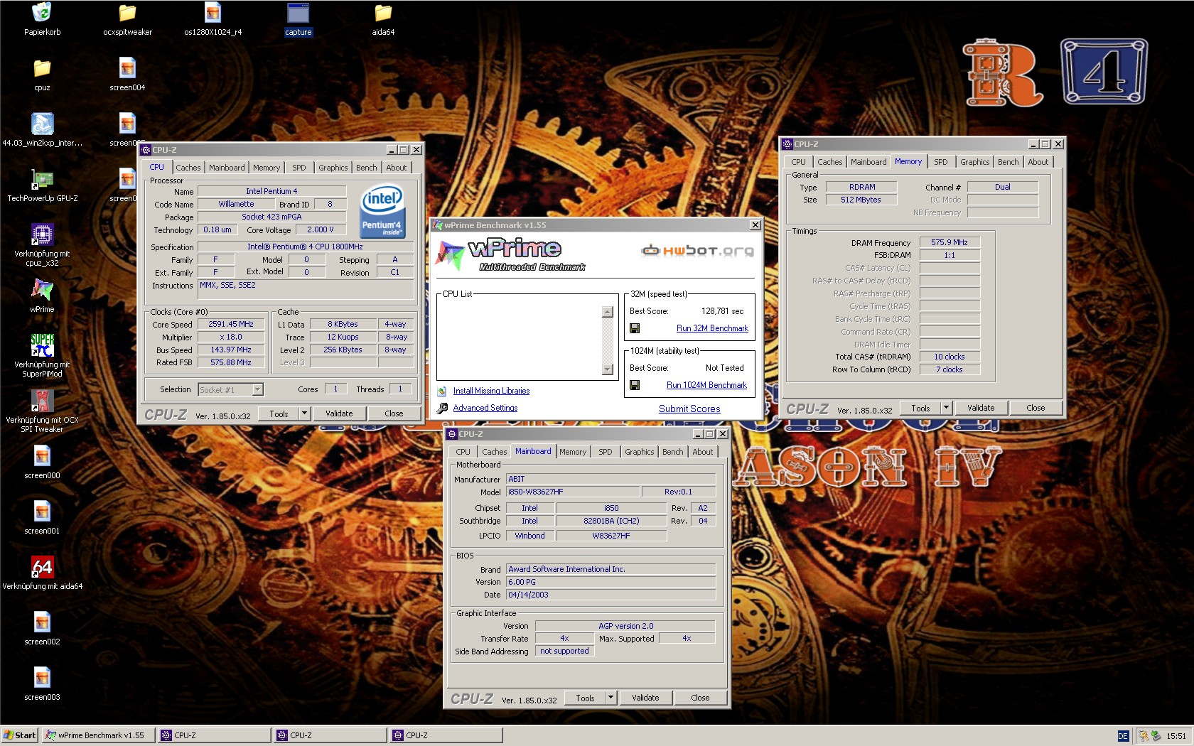This screenshot has height=746, width=1194.
Task: Launch the SuperPiMod shortcut icon
Action: click(42, 345)
